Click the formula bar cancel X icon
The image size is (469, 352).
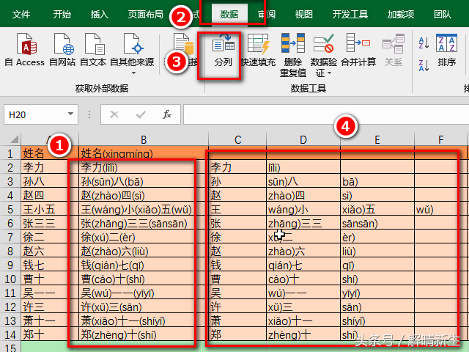coord(114,114)
